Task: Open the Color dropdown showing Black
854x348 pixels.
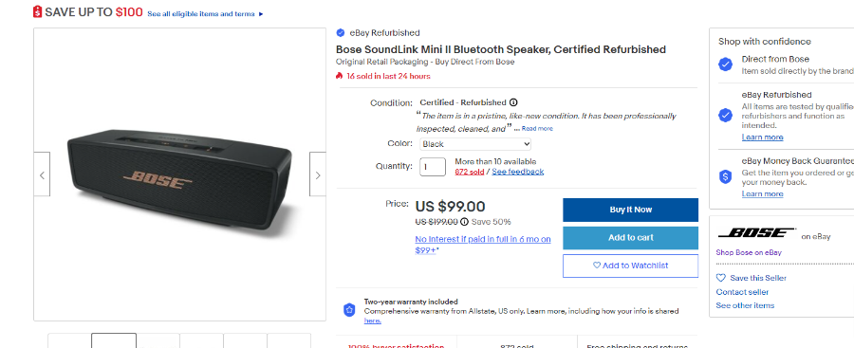Action: click(x=475, y=144)
